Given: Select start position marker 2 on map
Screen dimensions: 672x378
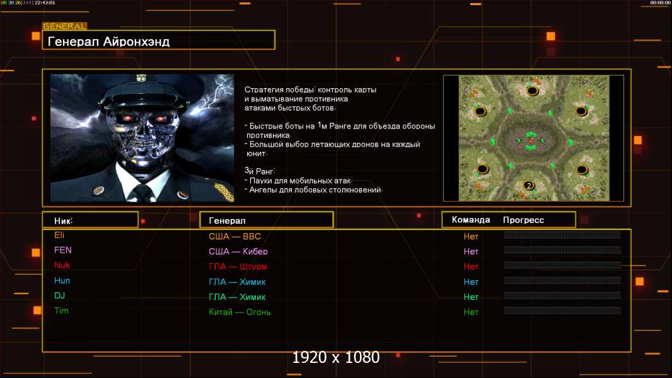Looking at the screenshot, I should click(529, 185).
